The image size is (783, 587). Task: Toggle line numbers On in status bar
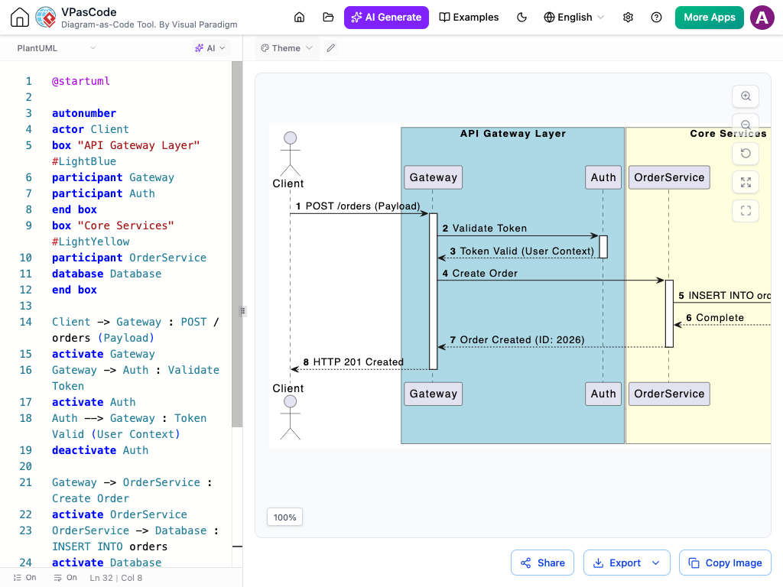(25, 578)
